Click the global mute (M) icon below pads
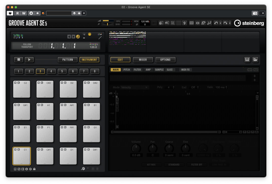 click(x=15, y=169)
